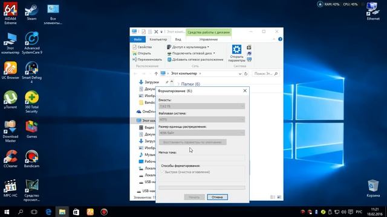Click format progress bar in dialog
Image resolution: width=387 pixels, height=217 pixels.
201,187
